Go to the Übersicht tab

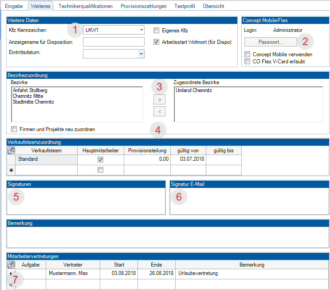coord(213,6)
